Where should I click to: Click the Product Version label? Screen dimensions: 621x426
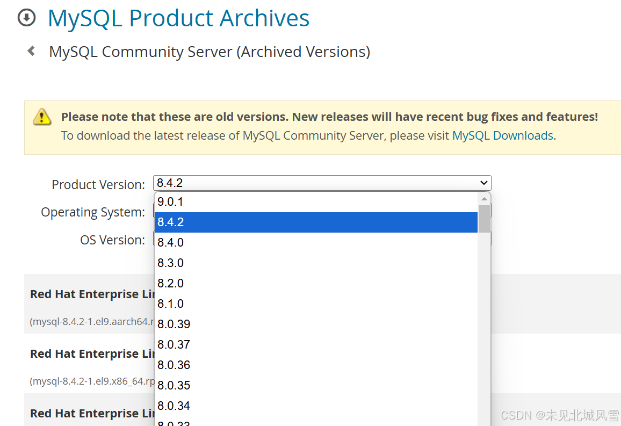click(x=98, y=184)
